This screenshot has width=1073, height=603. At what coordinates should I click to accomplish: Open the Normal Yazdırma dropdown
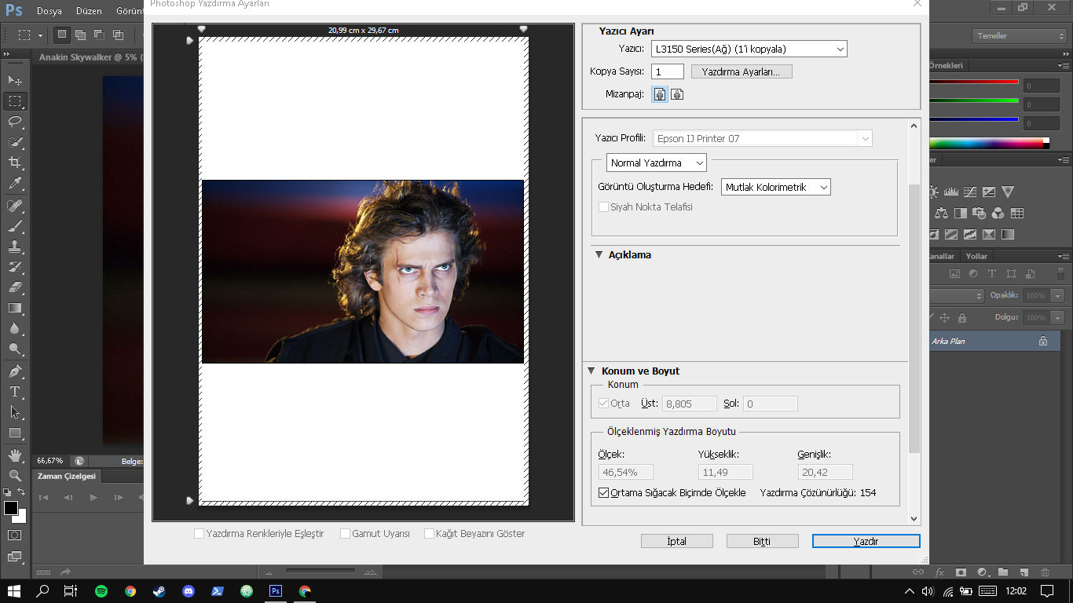click(x=657, y=163)
